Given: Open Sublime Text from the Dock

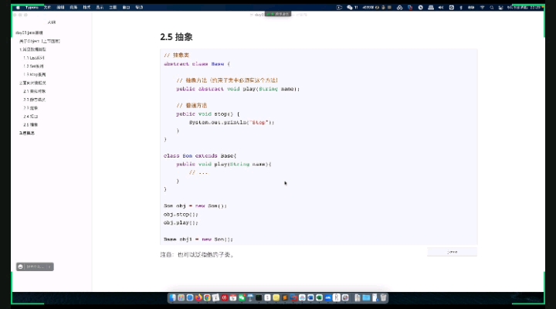Looking at the screenshot, I should click(x=285, y=297).
